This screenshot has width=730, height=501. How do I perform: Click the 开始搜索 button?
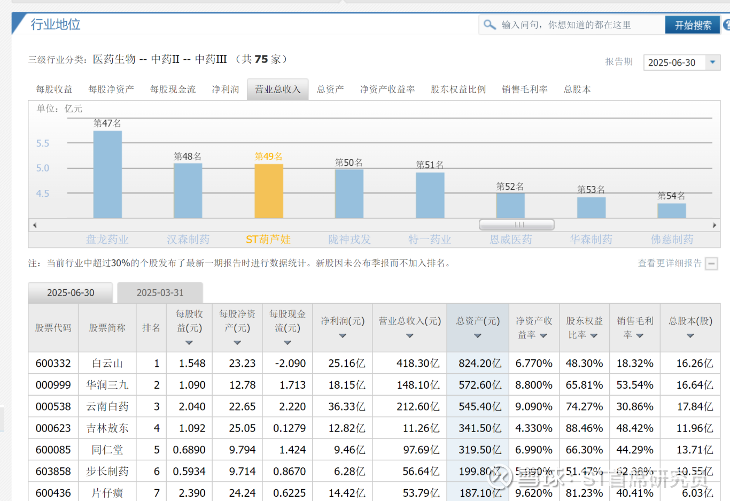coord(693,25)
